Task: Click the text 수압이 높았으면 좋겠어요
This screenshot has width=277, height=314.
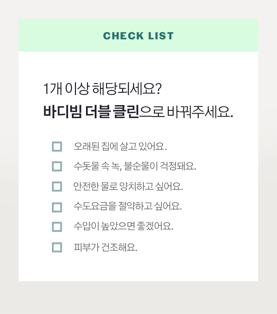Action: pyautogui.click(x=123, y=226)
